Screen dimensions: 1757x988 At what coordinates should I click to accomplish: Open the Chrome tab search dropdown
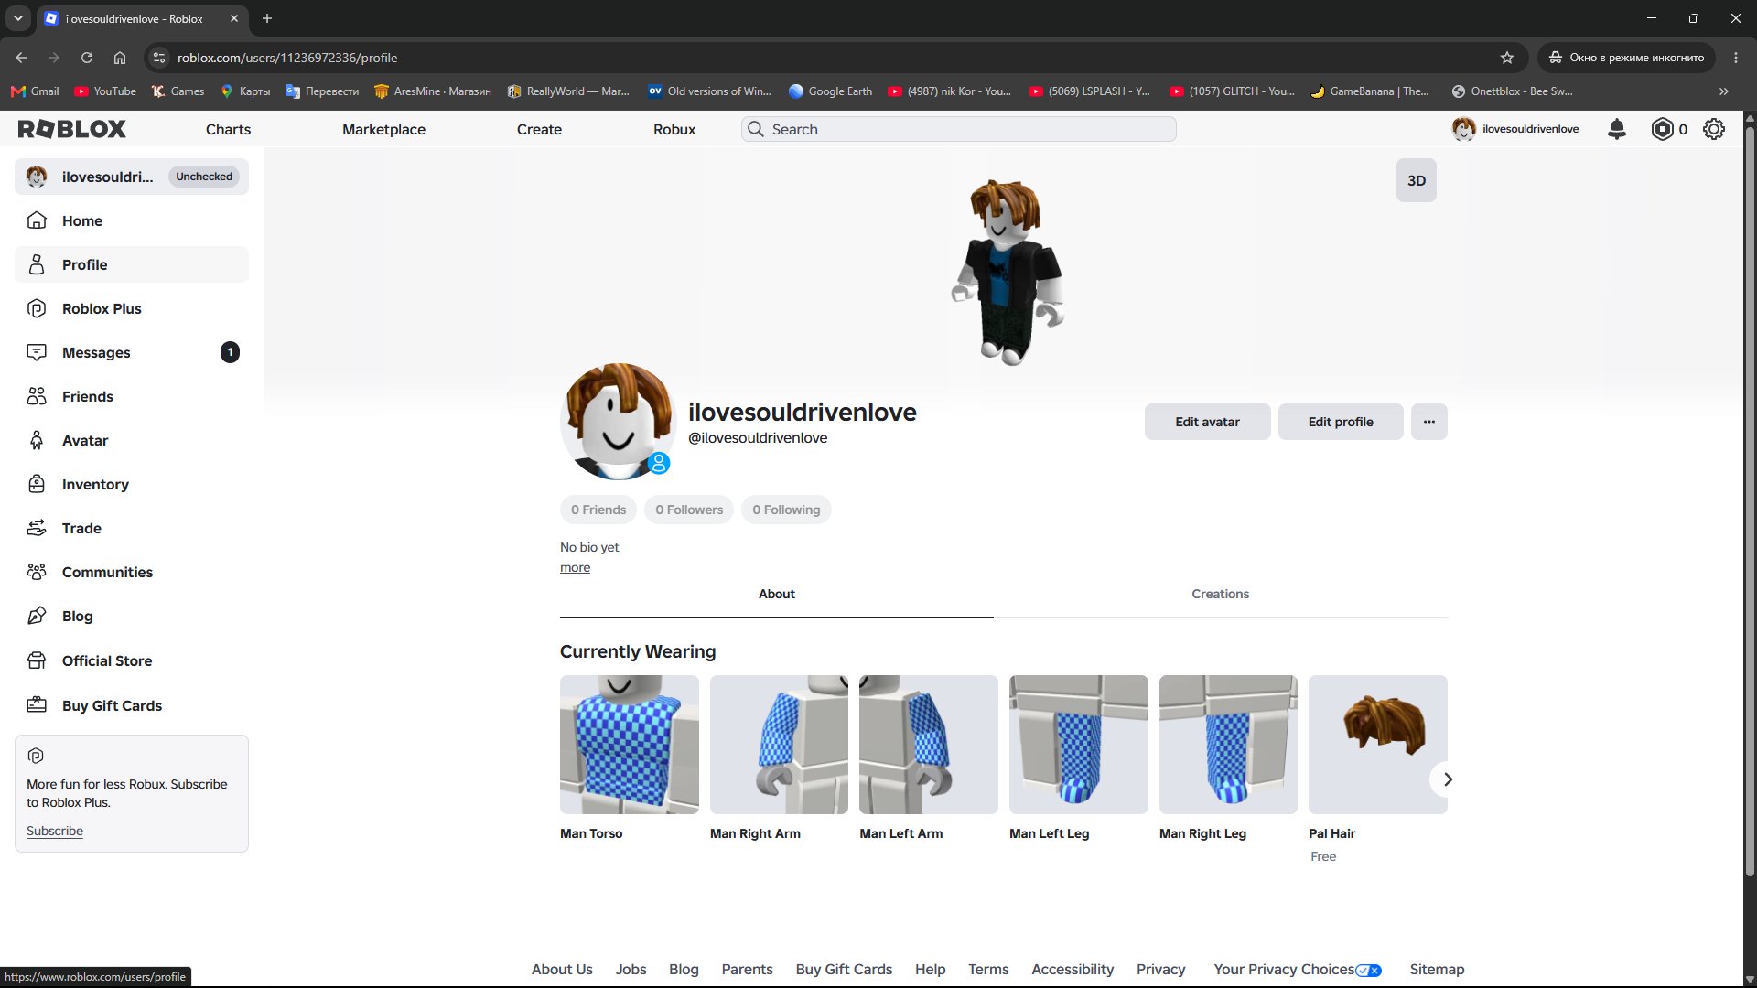tap(17, 18)
